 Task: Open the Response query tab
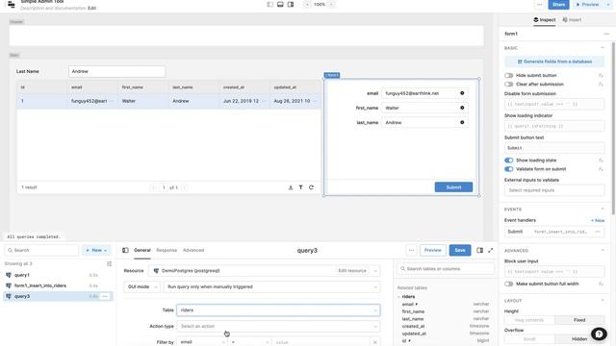(x=167, y=250)
